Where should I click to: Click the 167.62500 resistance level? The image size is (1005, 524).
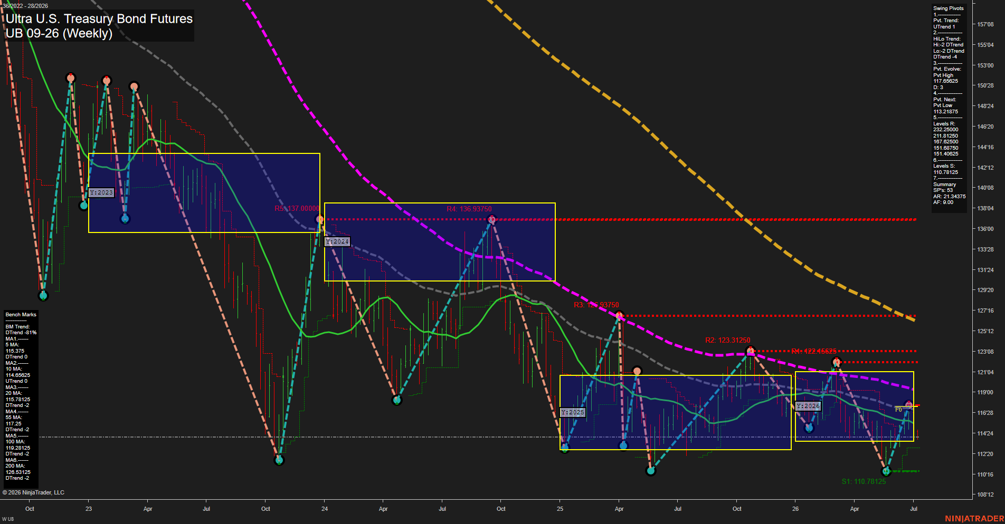coord(946,142)
